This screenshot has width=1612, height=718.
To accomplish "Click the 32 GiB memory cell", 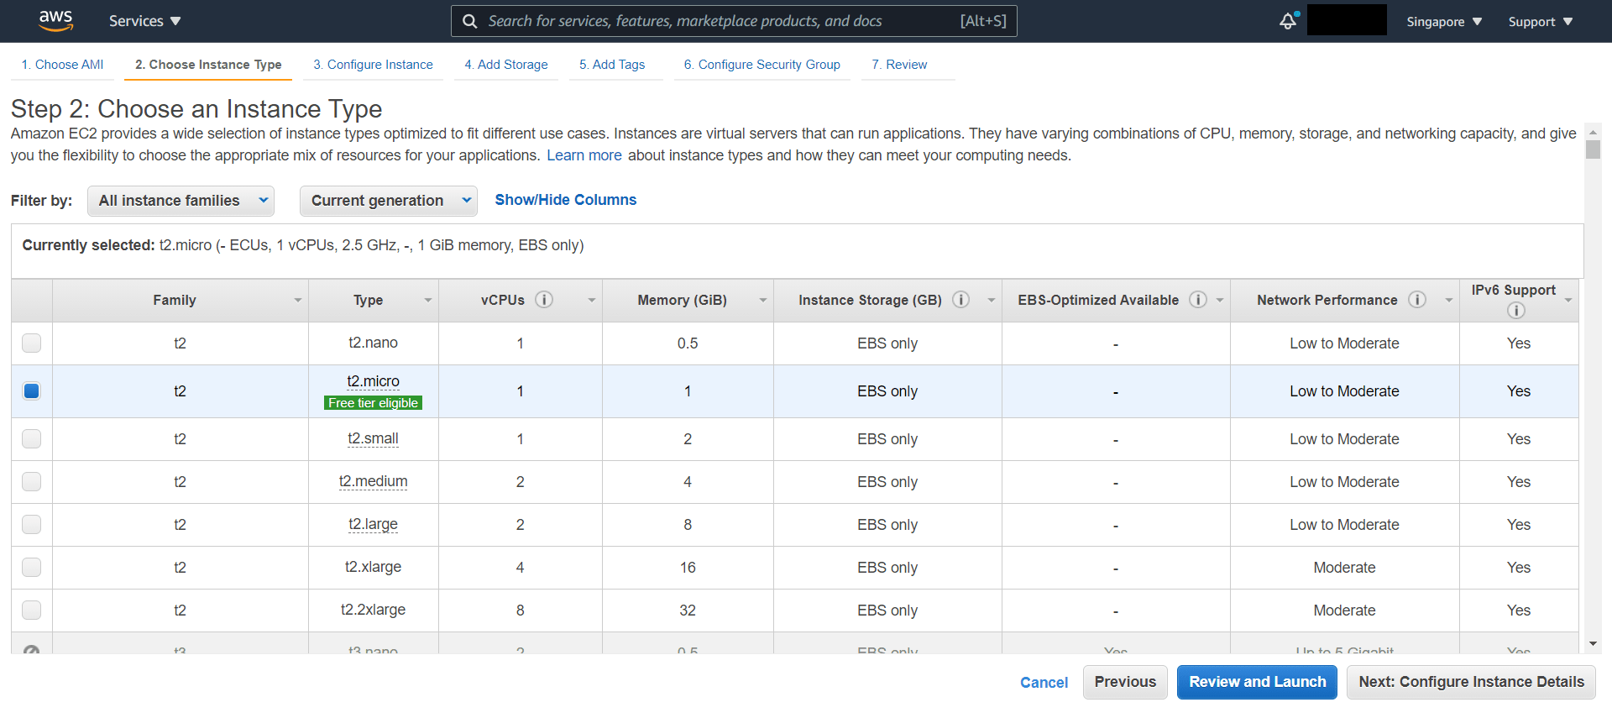I will point(688,611).
